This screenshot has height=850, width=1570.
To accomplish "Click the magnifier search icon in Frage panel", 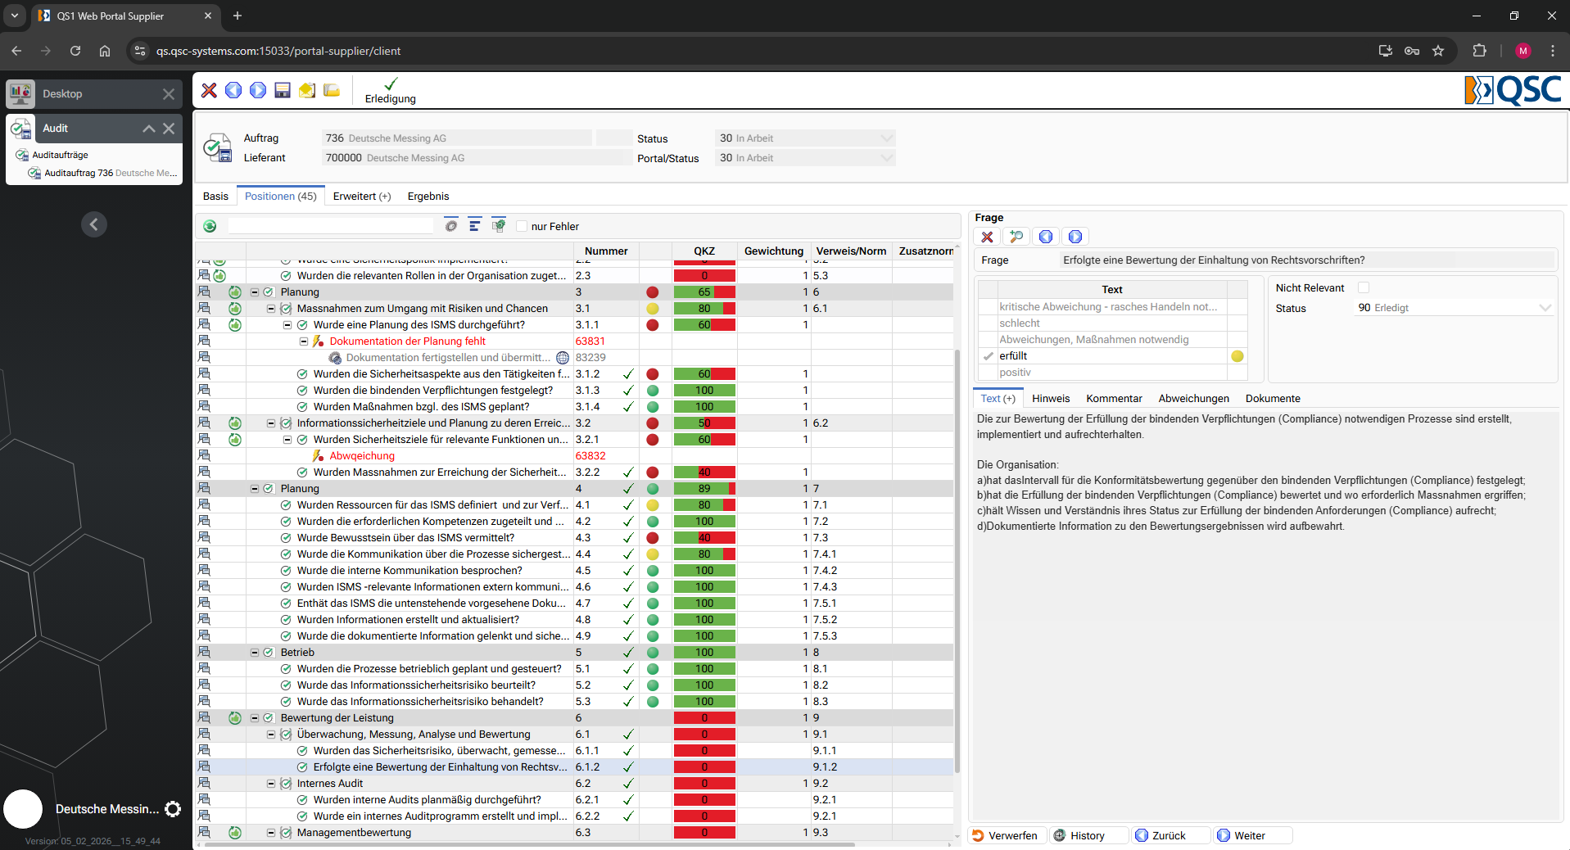I will (1016, 237).
